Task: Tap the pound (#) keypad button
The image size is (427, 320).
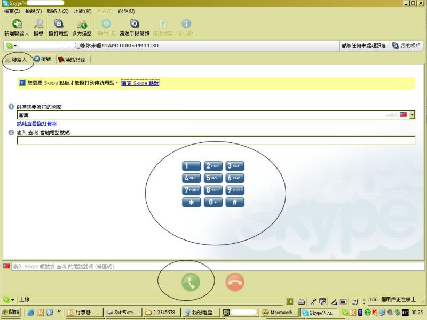Action: click(235, 202)
